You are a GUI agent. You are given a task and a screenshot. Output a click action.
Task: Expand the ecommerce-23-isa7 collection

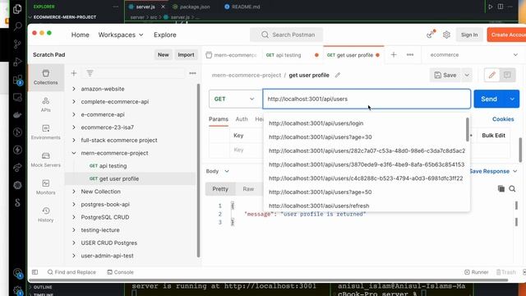pyautogui.click(x=74, y=127)
